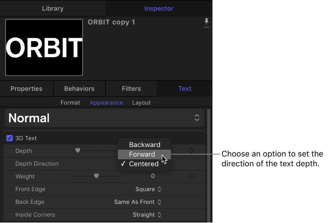Screen dimensions: 328x223
Task: Pin the Inspector panel
Action: point(206,23)
